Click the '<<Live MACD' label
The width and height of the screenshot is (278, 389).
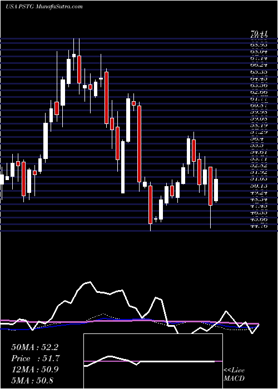pyautogui.click(x=234, y=375)
